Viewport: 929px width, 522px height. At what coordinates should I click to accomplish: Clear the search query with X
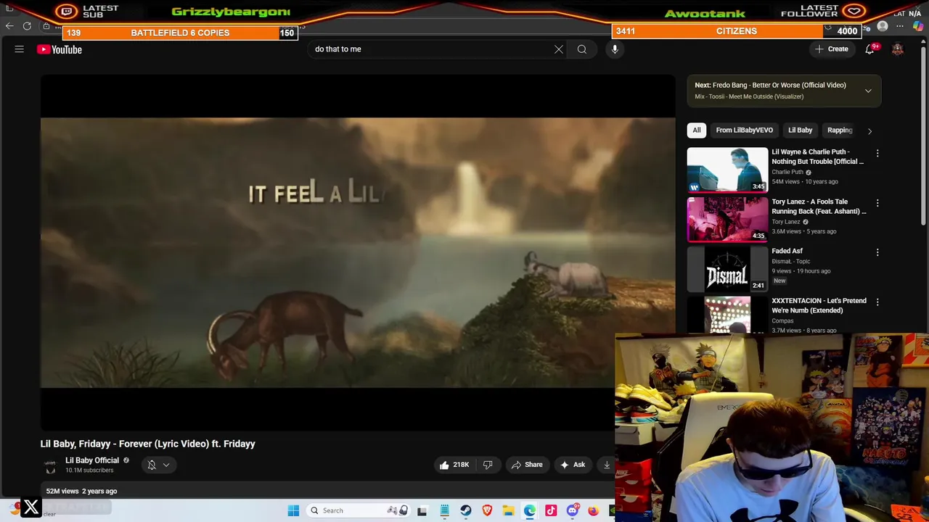(x=559, y=49)
